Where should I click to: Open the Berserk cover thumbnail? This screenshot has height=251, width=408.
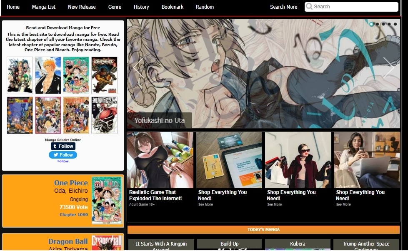(x=104, y=75)
